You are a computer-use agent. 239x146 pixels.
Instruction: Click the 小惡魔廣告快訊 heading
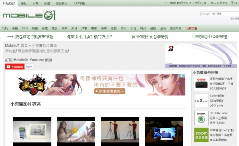[205, 73]
